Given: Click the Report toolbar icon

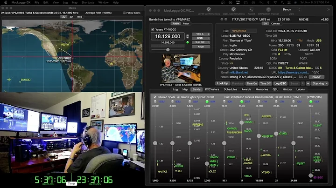Looking at the screenshot, I should (251, 9).
